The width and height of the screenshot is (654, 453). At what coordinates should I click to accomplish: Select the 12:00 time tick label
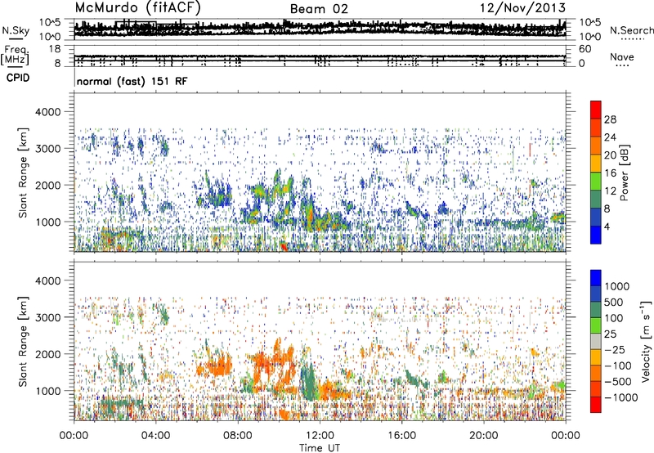320,436
